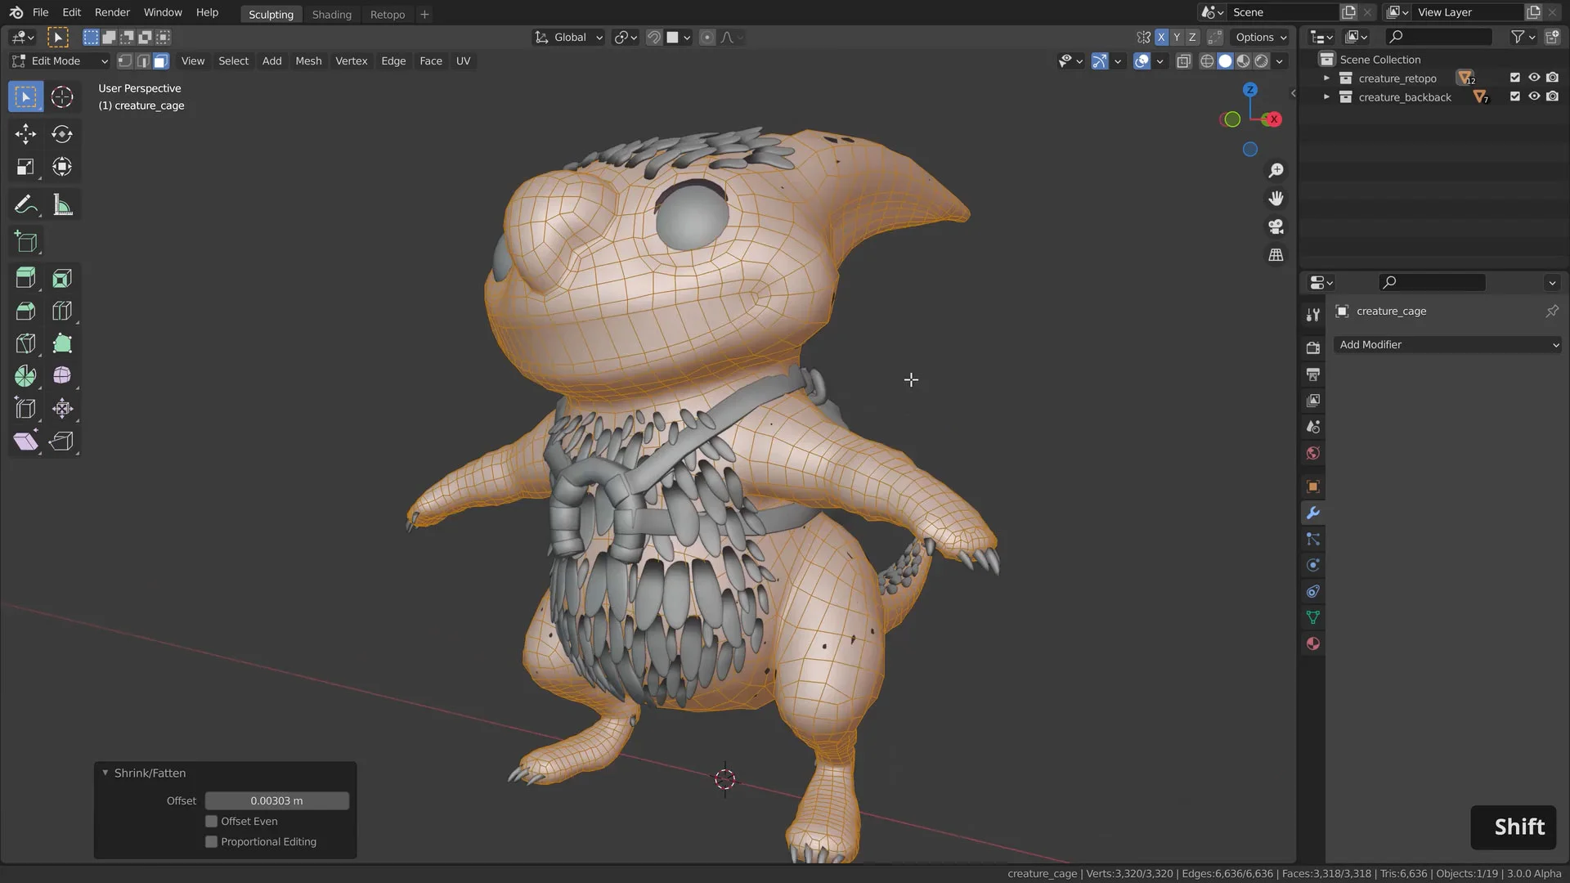Collapse the Shrink/Fatten panel
The image size is (1570, 883).
105,773
